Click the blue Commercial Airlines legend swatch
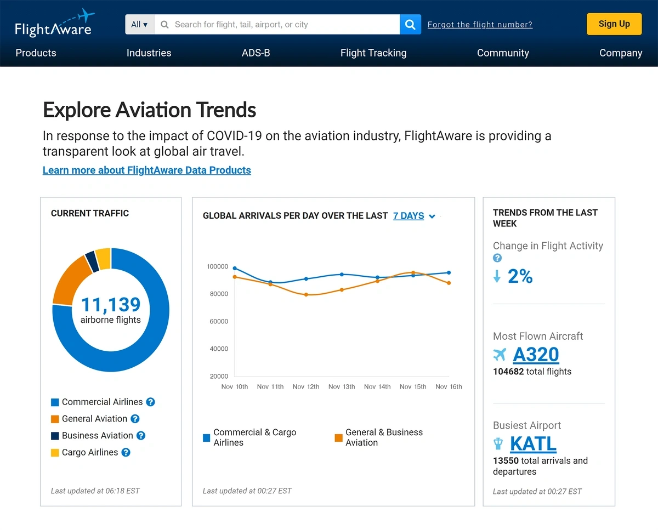Image resolution: width=658 pixels, height=530 pixels. [x=55, y=402]
